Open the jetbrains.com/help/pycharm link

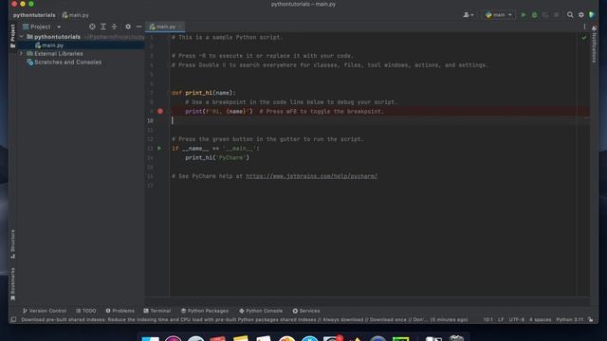click(x=312, y=176)
